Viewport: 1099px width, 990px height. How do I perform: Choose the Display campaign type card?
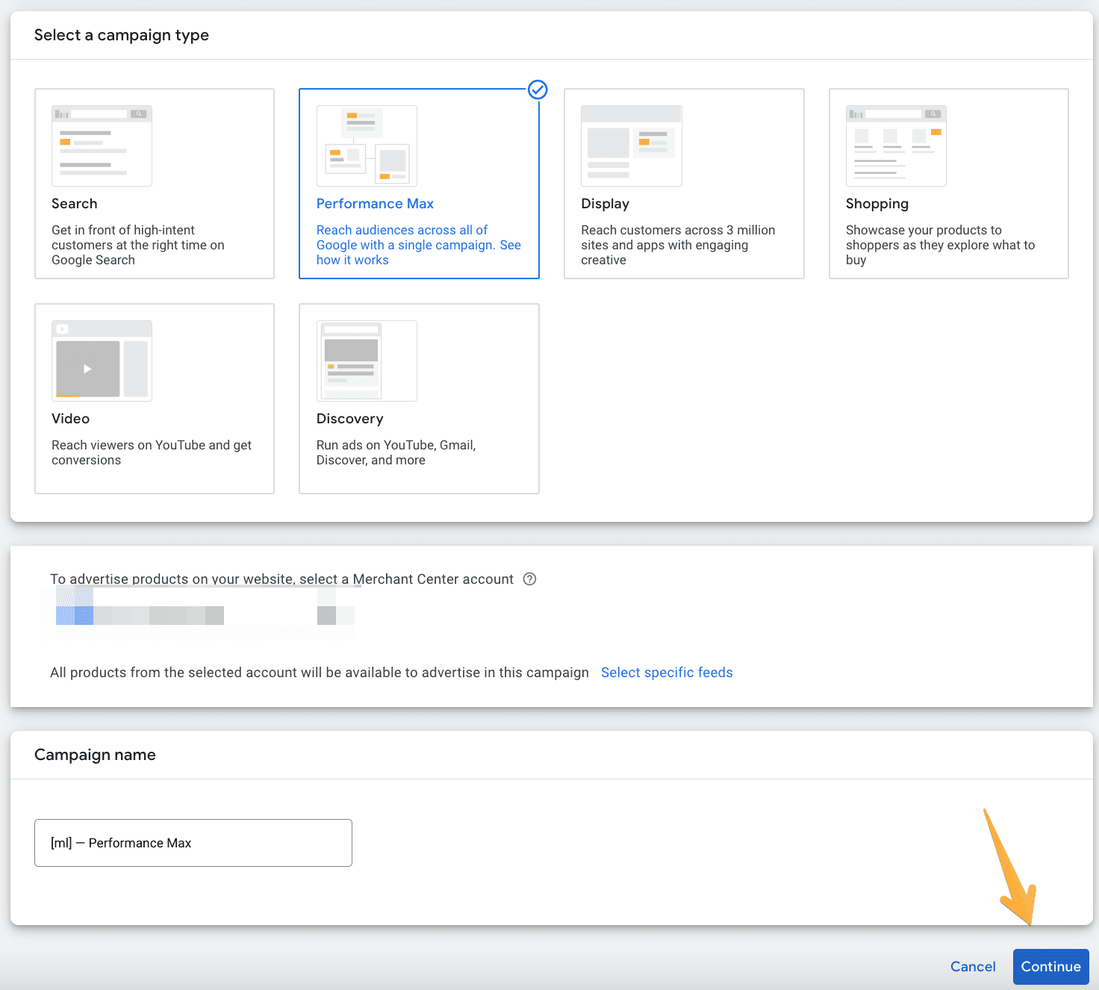pos(684,184)
